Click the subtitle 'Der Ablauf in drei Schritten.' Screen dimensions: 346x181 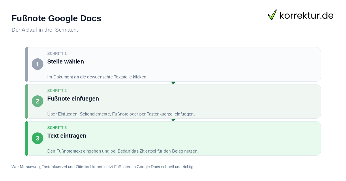45,30
